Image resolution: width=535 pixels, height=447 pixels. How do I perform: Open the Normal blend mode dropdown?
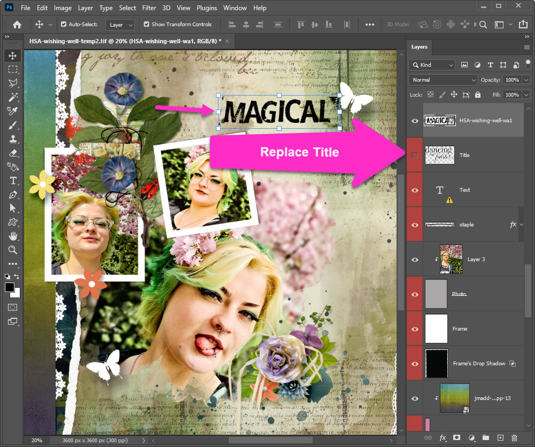(443, 80)
